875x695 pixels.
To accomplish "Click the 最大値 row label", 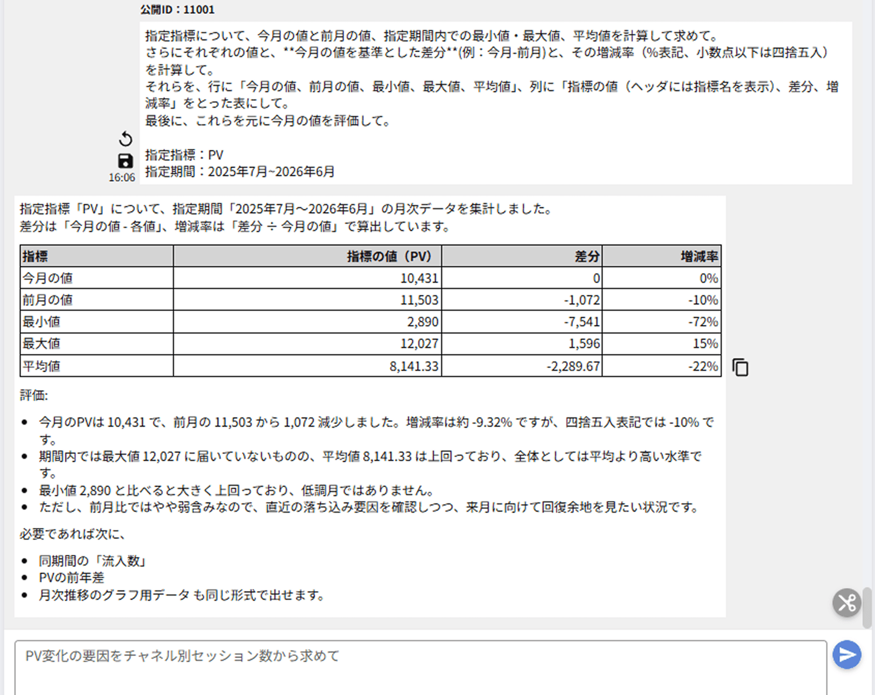I will point(97,343).
